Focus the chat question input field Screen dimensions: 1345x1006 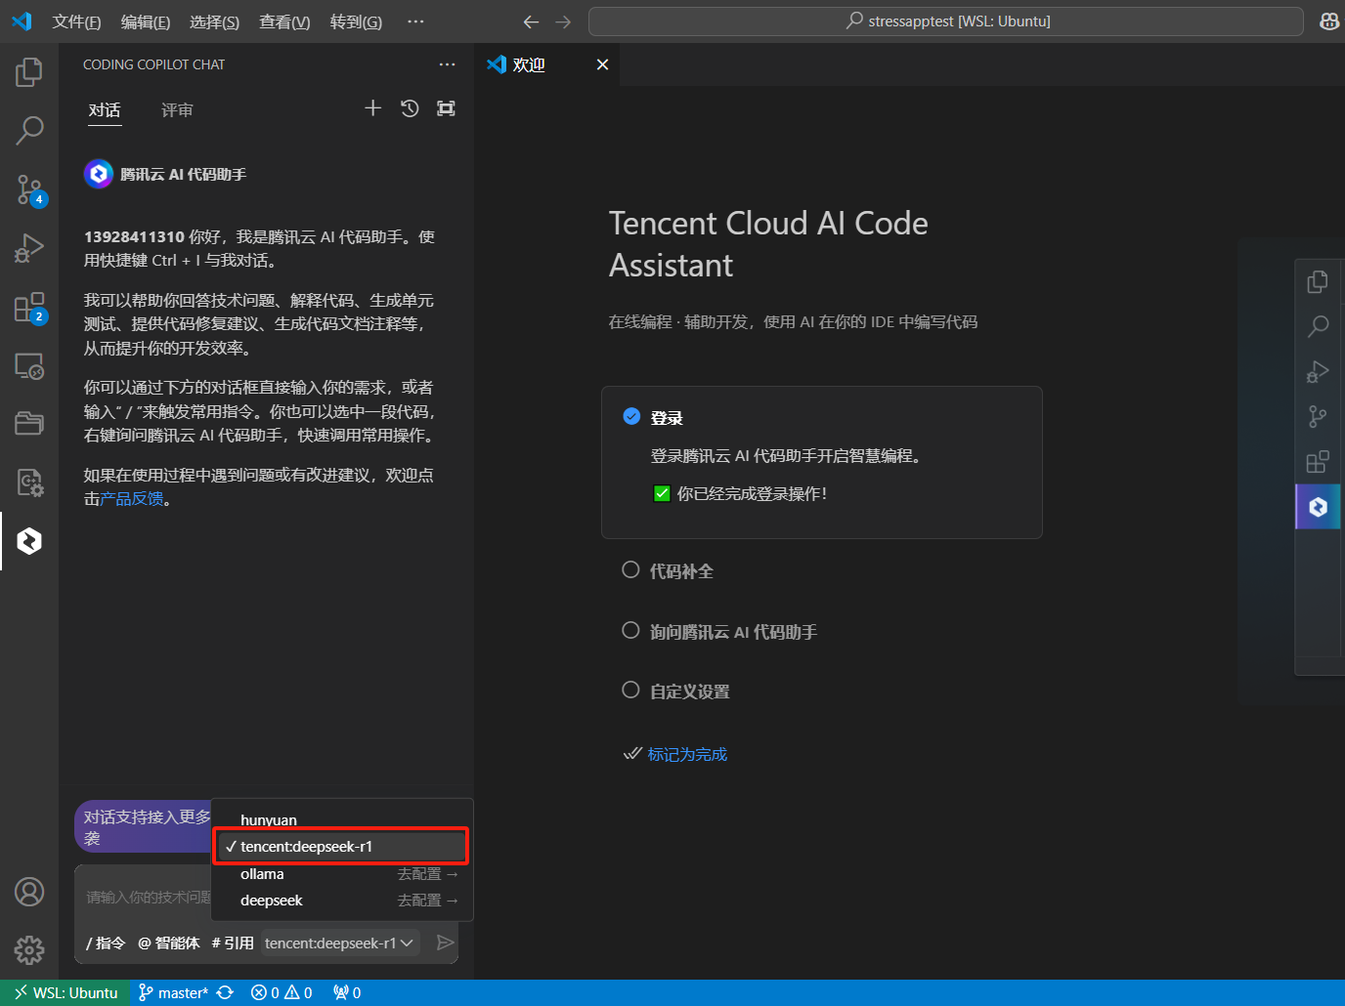click(147, 897)
